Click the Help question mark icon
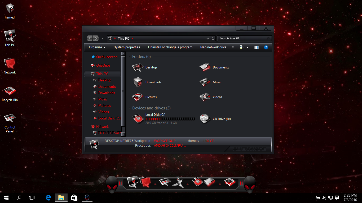The width and height of the screenshot is (362, 203). 266,47
